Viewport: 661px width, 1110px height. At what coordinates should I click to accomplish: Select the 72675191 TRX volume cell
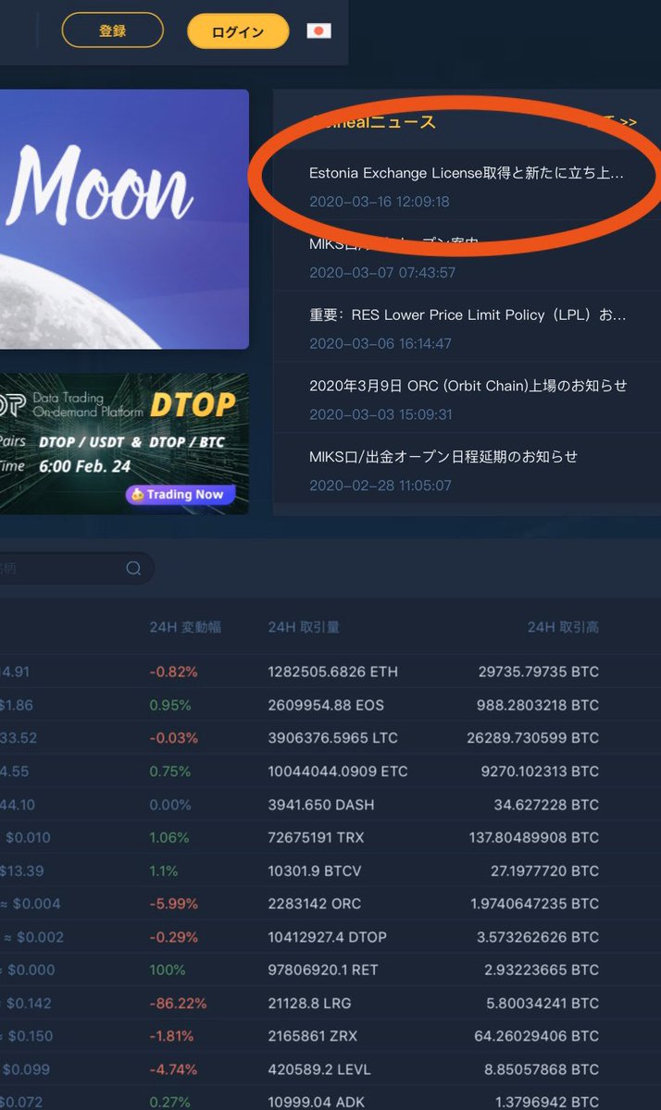click(315, 837)
